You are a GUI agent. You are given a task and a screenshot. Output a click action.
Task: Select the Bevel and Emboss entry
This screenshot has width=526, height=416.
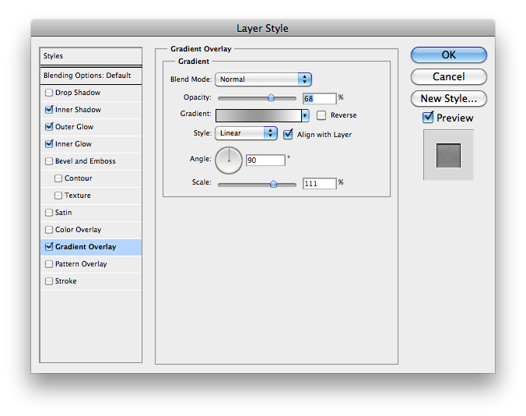pos(91,161)
